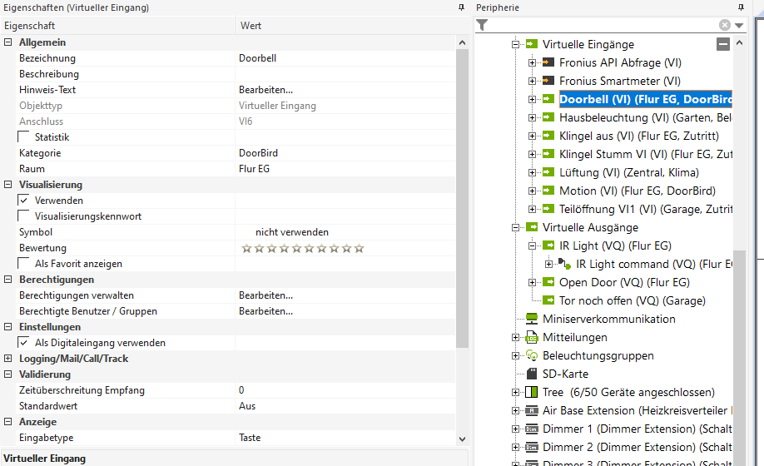Uncheck the Verwenden visualization checkbox
This screenshot has width=764, height=466.
[24, 201]
